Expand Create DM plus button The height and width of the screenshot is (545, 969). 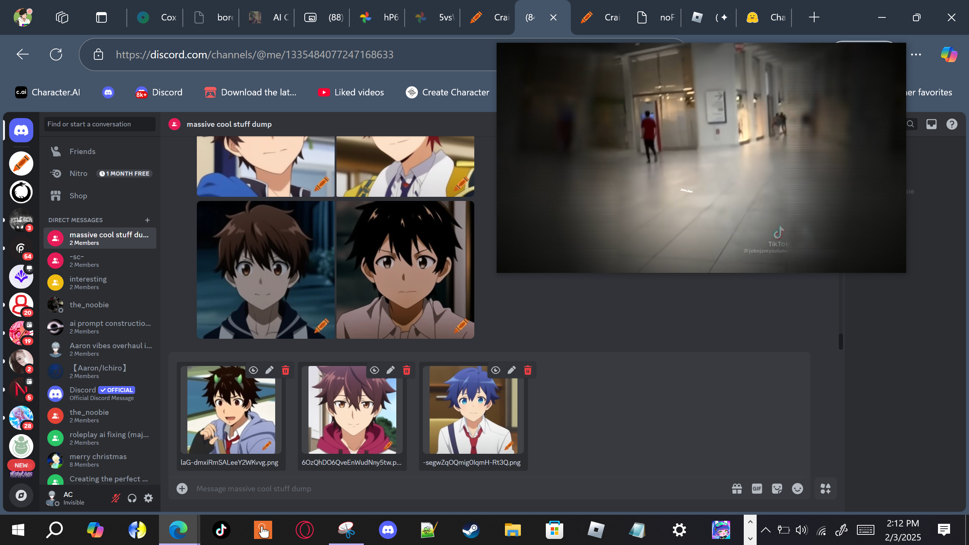(x=147, y=220)
